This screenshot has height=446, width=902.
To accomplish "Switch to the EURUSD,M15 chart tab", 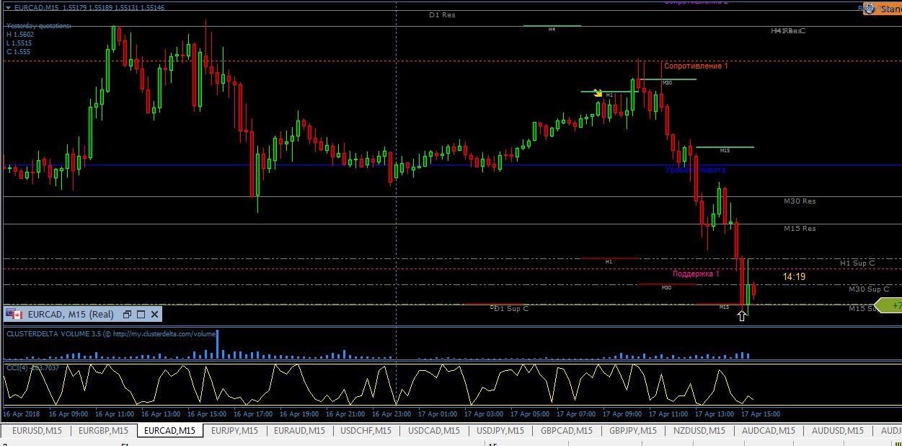I will coord(37,431).
